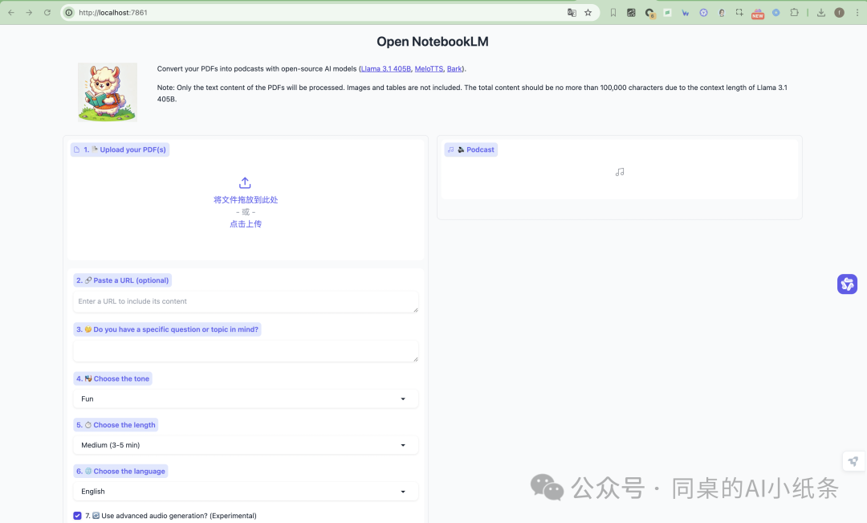Image resolution: width=867 pixels, height=523 pixels.
Task: Open the Bark link
Action: point(454,68)
